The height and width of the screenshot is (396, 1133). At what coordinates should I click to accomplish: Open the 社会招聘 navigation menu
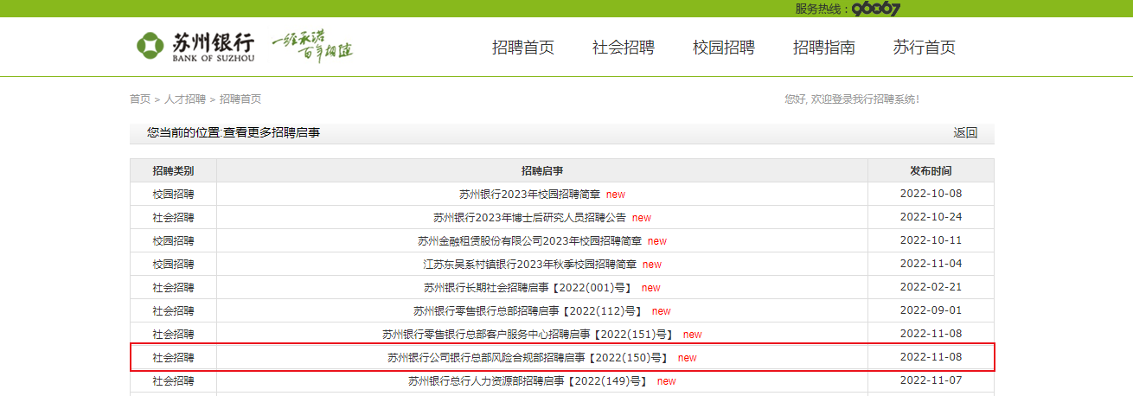(x=624, y=48)
